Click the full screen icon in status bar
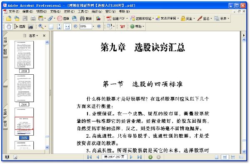 pyautogui.click(x=7, y=157)
